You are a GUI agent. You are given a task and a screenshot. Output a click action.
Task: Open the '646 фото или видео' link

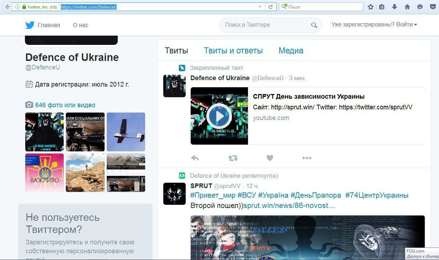pyautogui.click(x=65, y=105)
